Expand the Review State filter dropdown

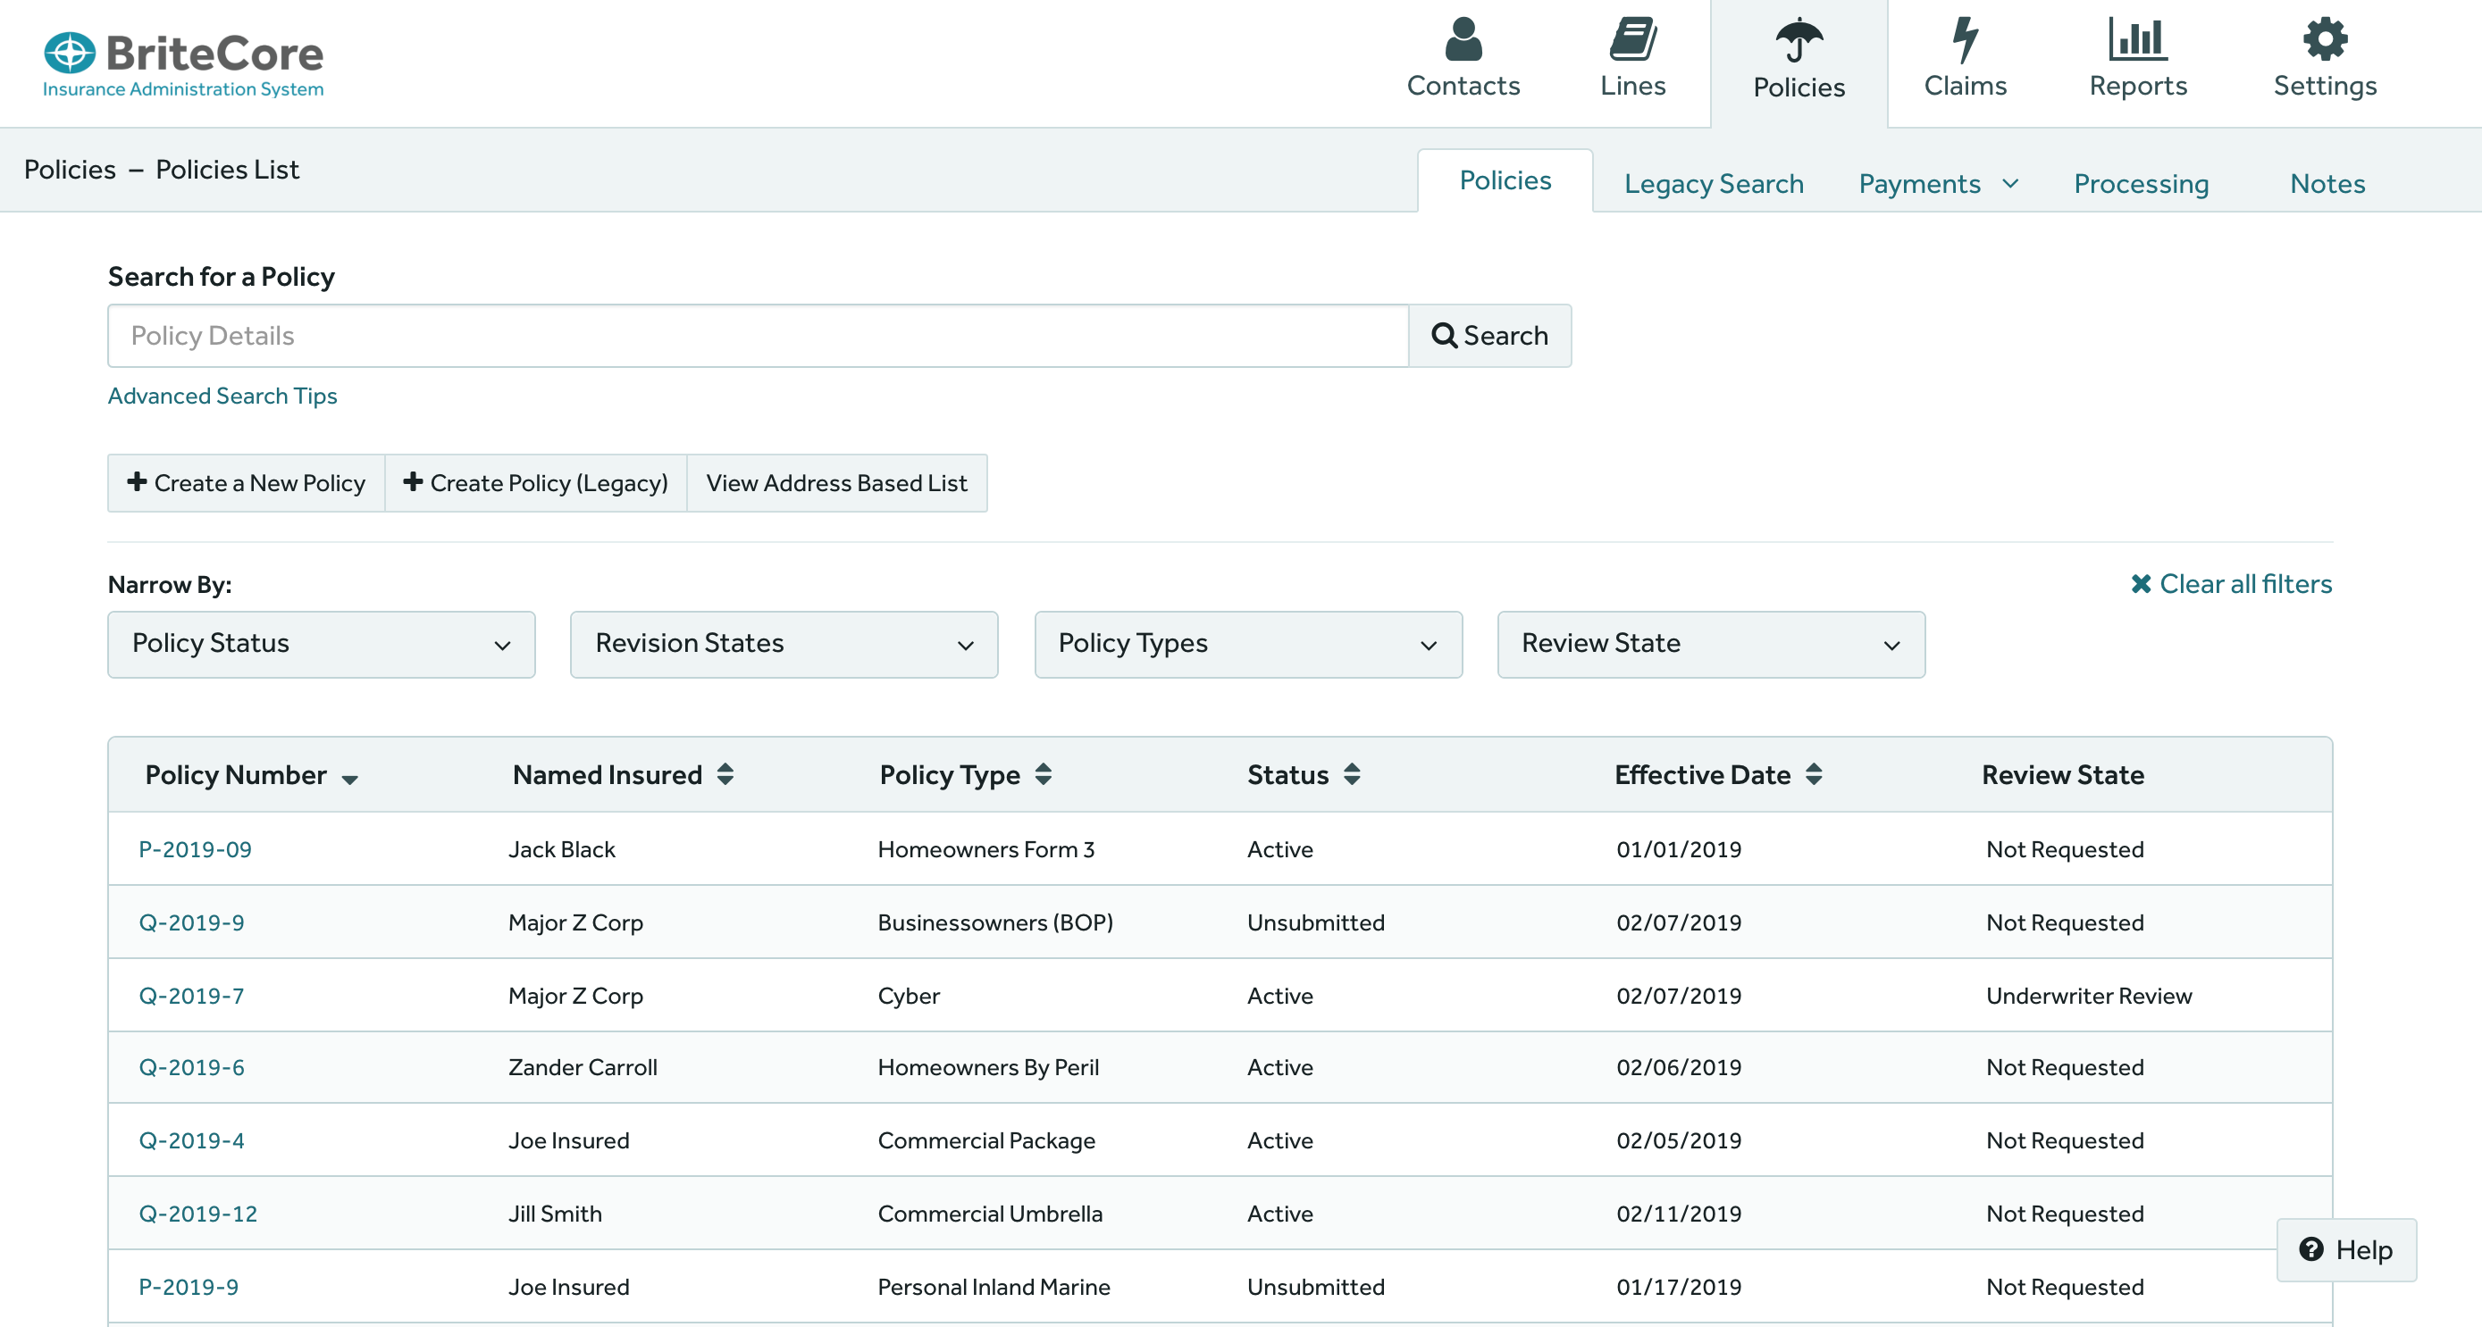pos(1710,644)
